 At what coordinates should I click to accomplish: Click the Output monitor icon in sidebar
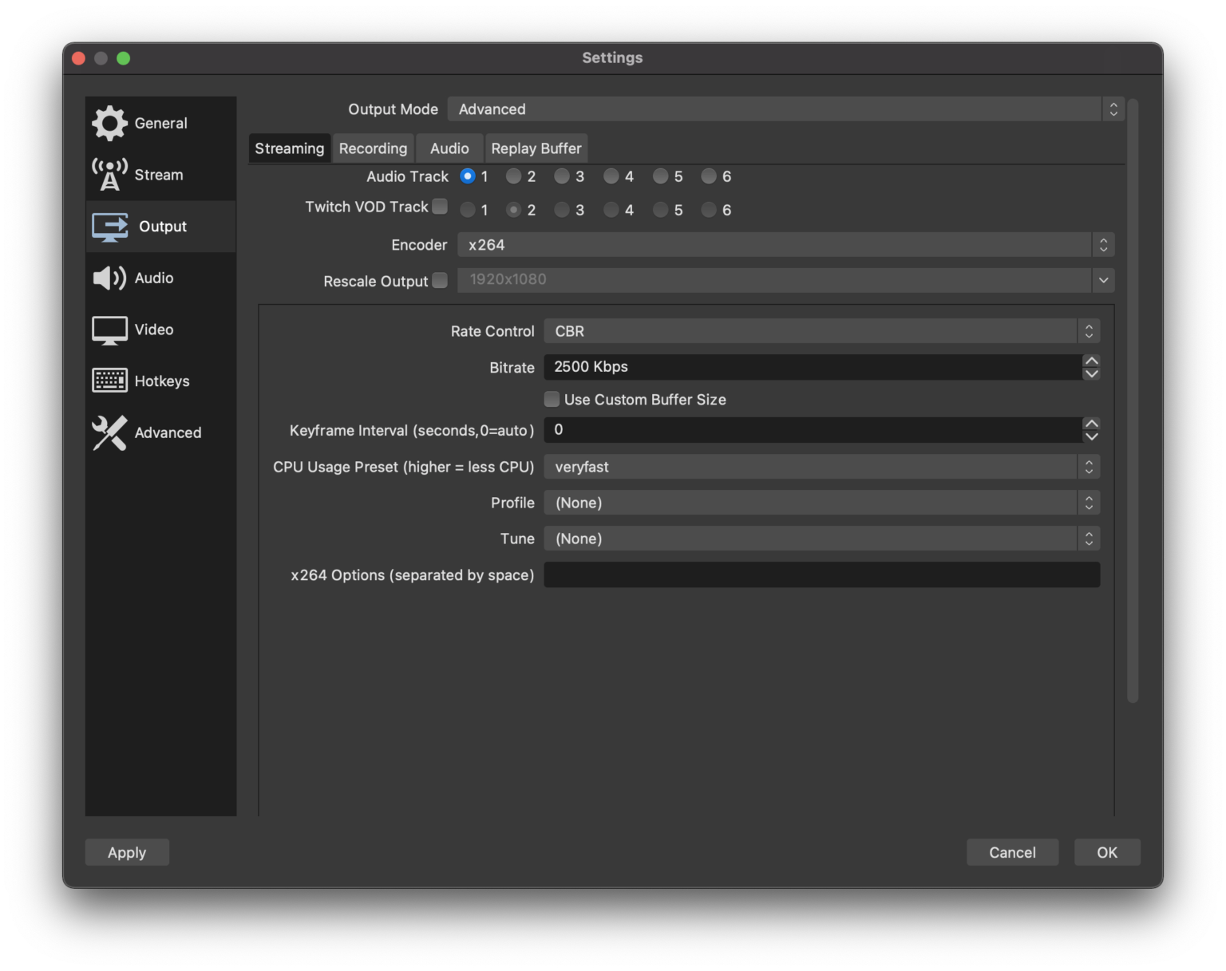pyautogui.click(x=110, y=227)
